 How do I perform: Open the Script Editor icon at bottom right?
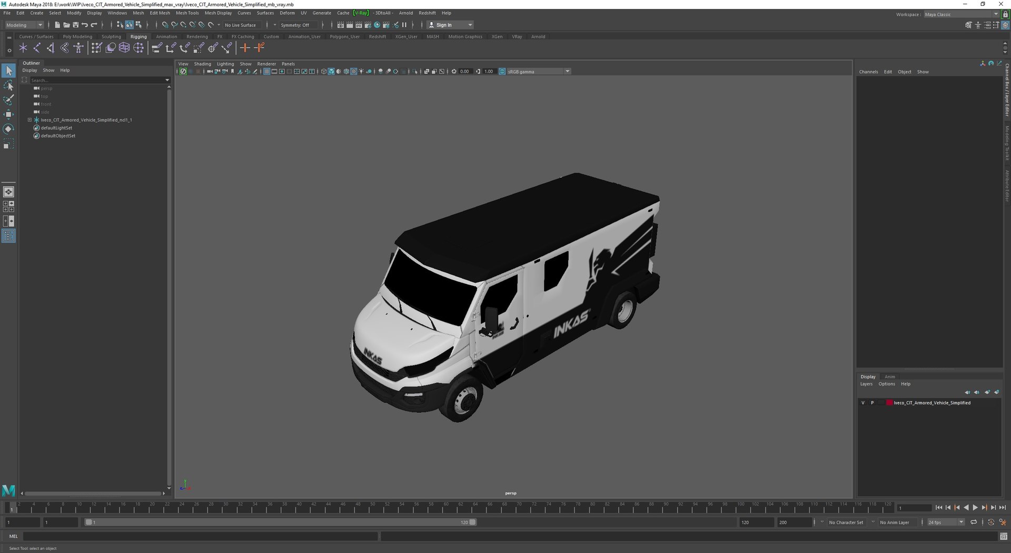pyautogui.click(x=1004, y=536)
